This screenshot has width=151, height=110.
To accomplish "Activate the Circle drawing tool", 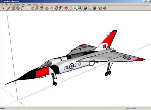I will (18, 8).
